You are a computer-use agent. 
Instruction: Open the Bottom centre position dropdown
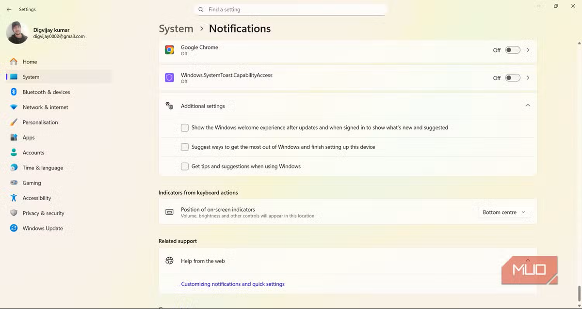click(503, 212)
